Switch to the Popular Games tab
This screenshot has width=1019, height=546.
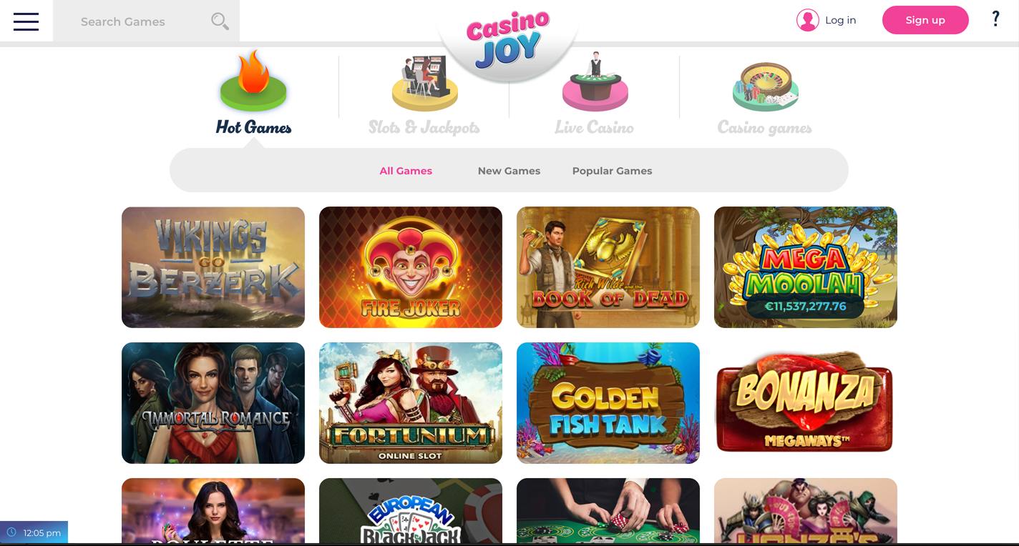pyautogui.click(x=612, y=171)
